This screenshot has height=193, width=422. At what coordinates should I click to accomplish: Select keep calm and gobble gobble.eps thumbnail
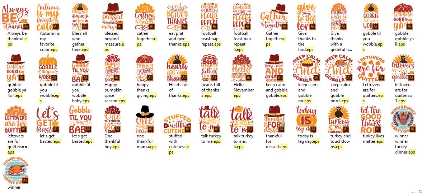point(274,68)
